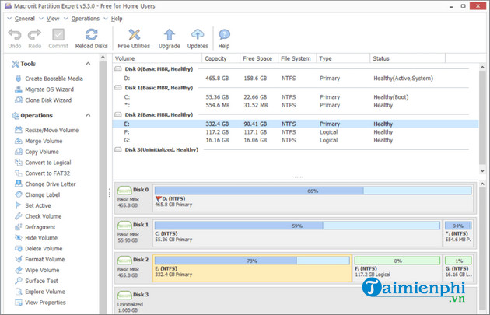Screen dimensions: 490x315
Task: Sort by the Capacity column header
Action: click(221, 58)
